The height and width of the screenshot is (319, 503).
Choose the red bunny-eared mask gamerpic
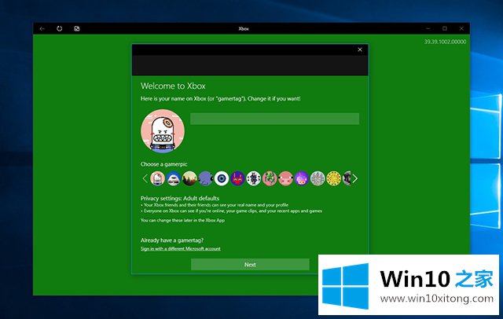point(237,178)
